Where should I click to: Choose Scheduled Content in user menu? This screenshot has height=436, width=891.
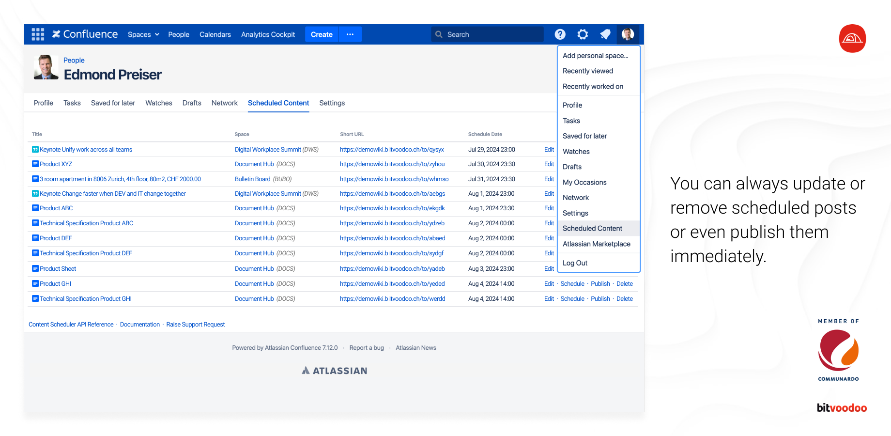coord(599,228)
